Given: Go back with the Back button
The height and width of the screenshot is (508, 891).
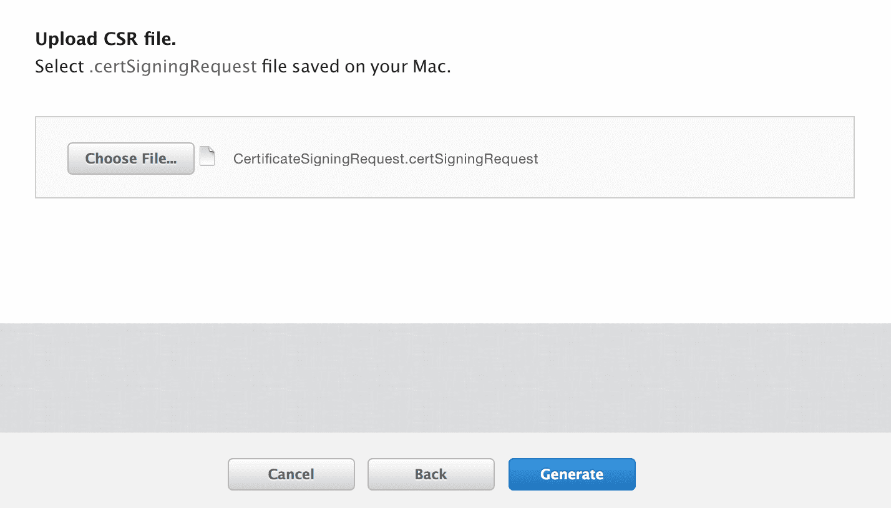Looking at the screenshot, I should pyautogui.click(x=431, y=474).
